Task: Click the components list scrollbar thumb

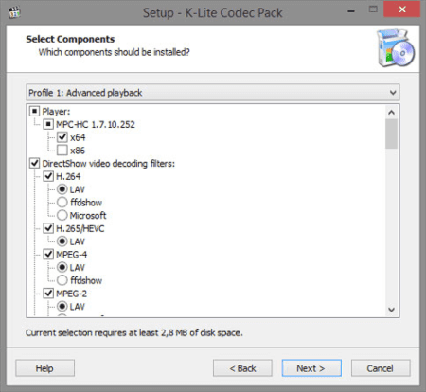Action: (x=391, y=134)
